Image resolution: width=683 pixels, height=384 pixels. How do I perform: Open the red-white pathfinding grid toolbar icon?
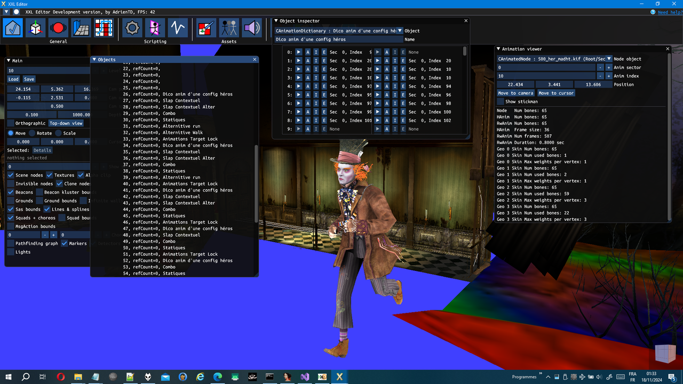pos(104,28)
